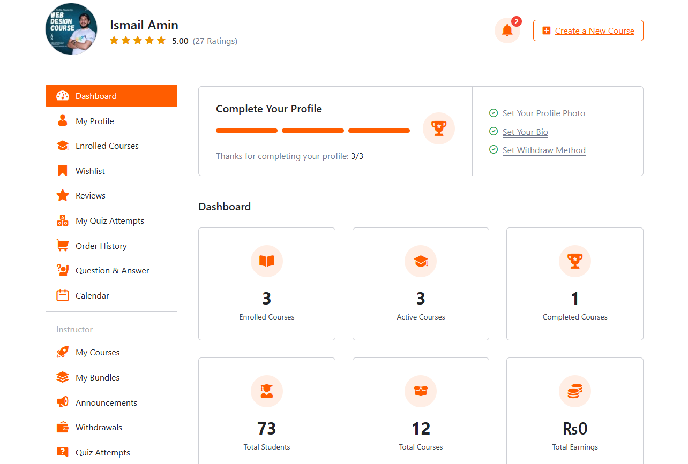Click the checkmark beside Set Your Profile Photo
This screenshot has width=688, height=464.
(x=493, y=113)
